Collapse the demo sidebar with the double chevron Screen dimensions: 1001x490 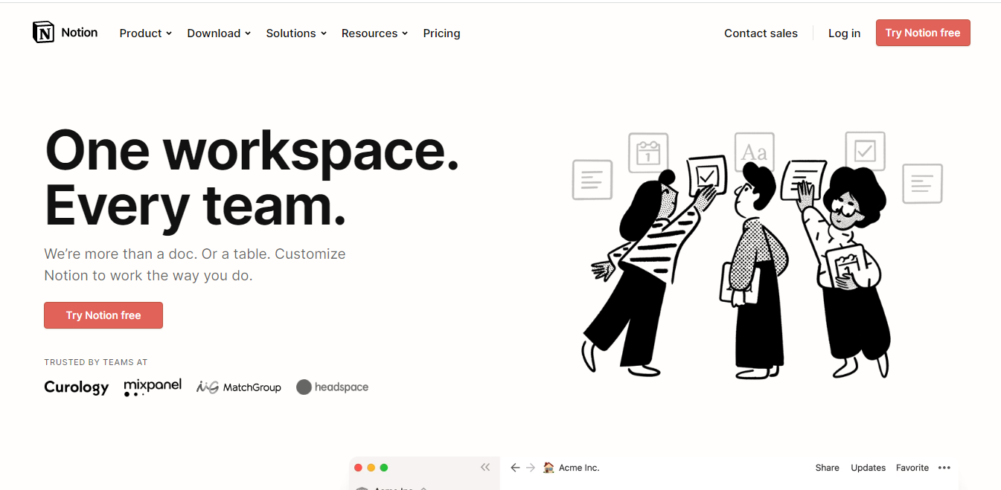(x=486, y=466)
